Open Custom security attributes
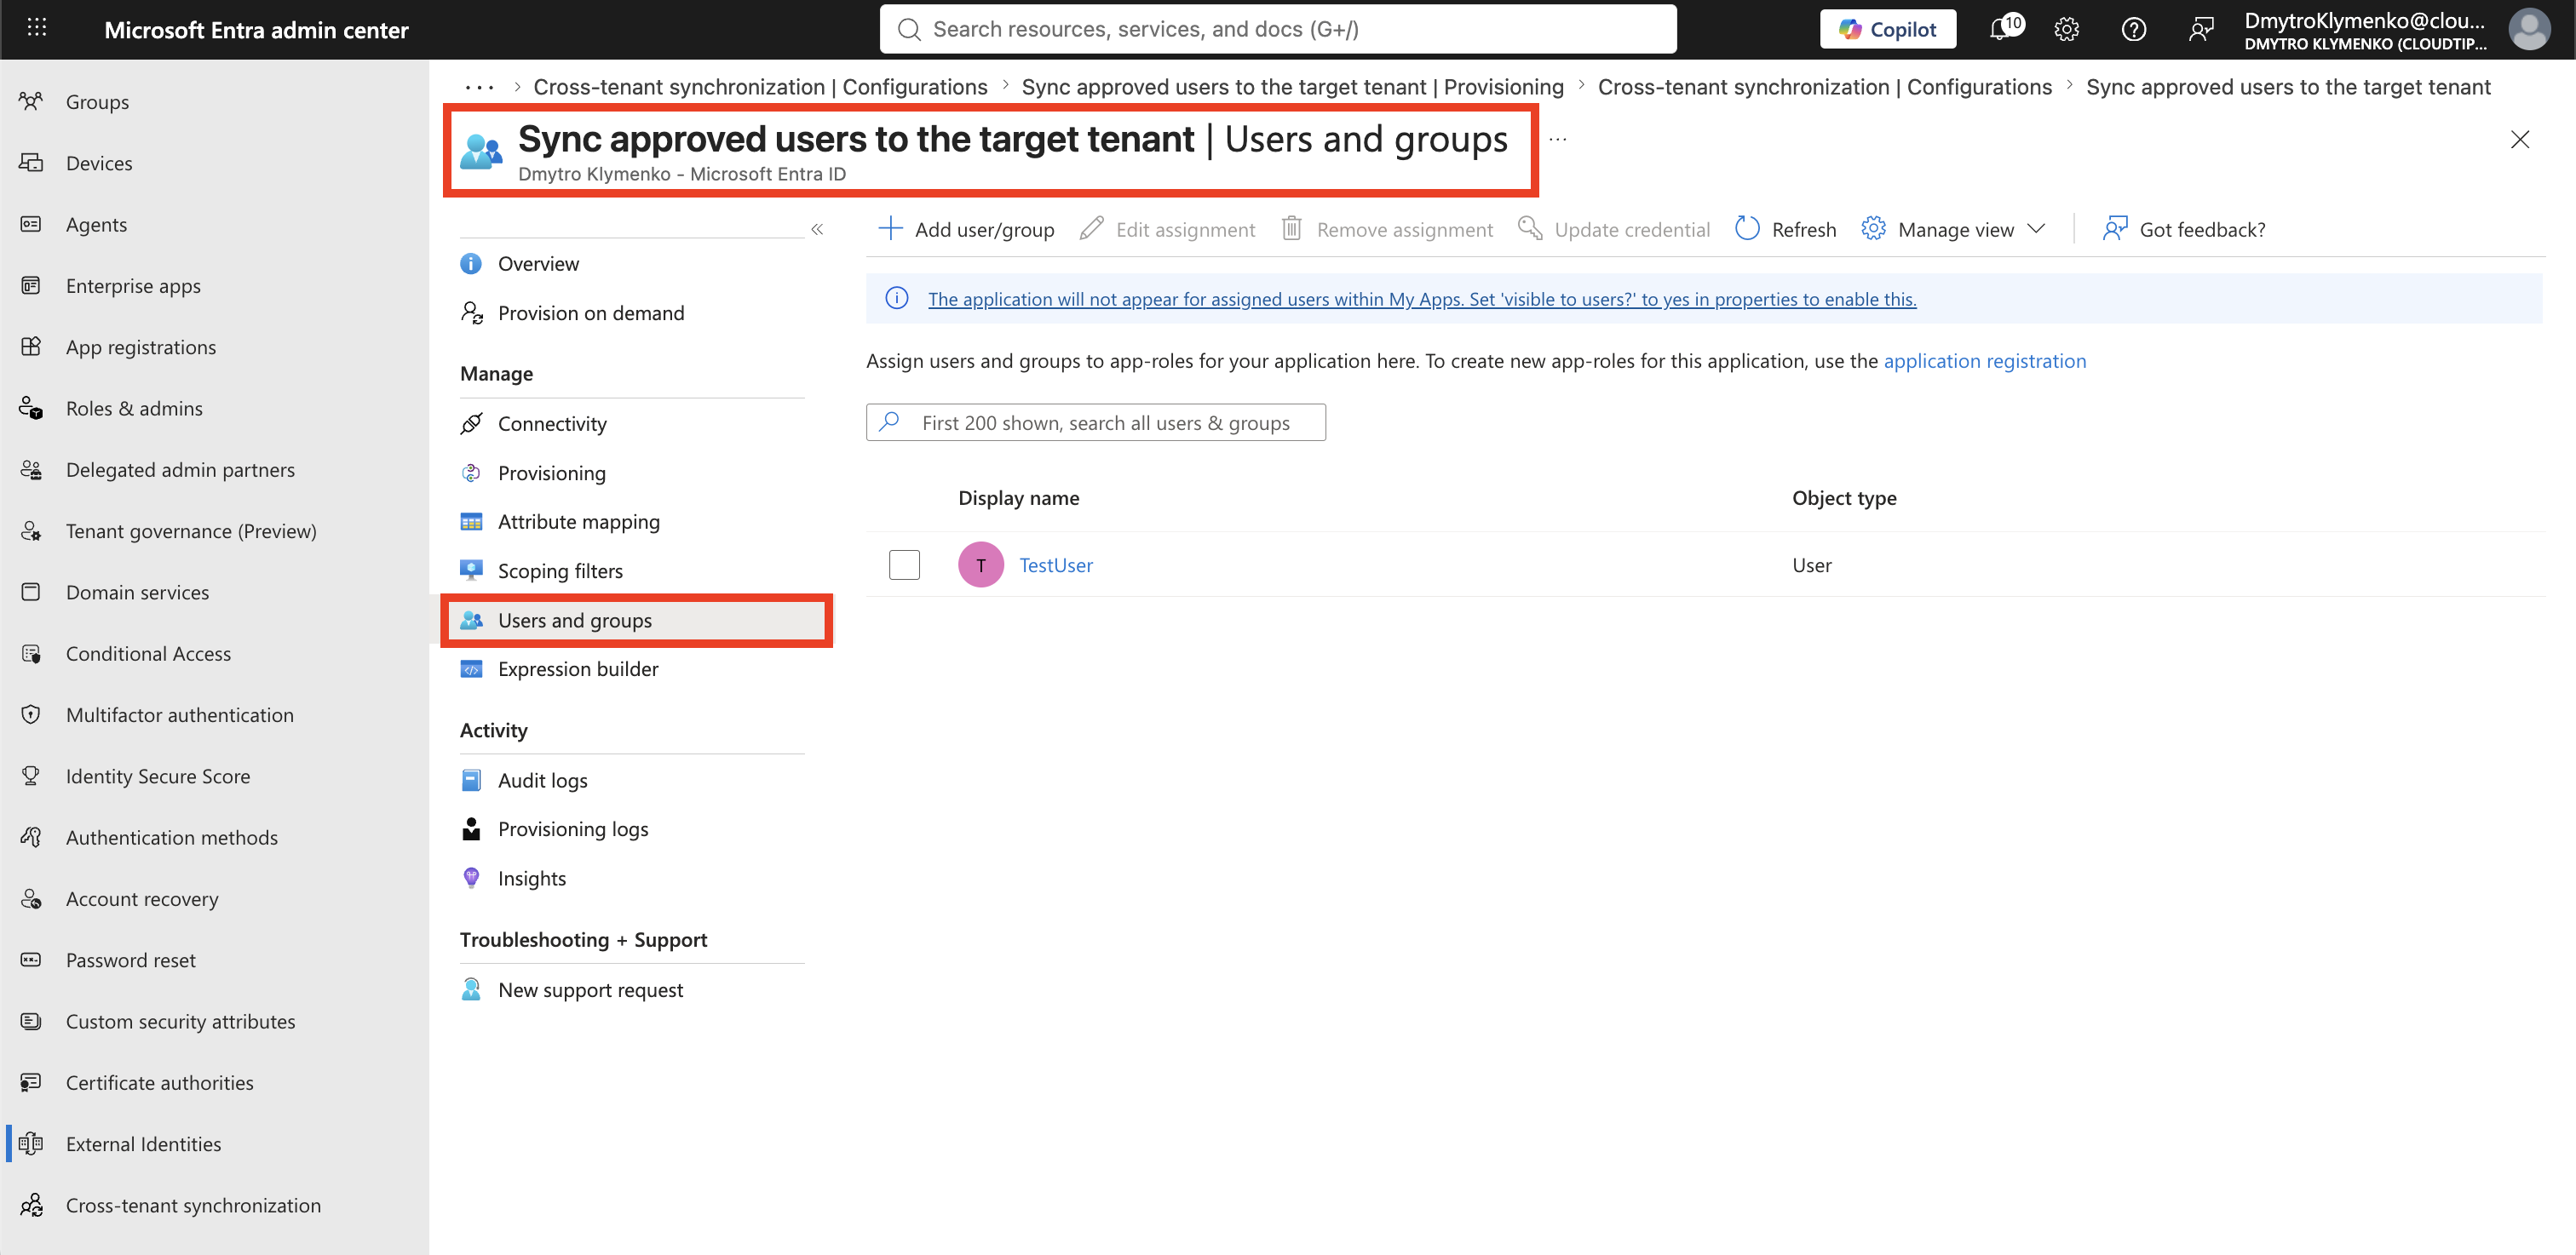 tap(180, 1021)
